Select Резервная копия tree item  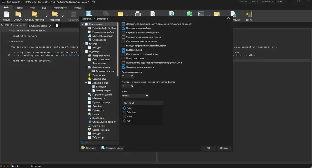[99, 55]
